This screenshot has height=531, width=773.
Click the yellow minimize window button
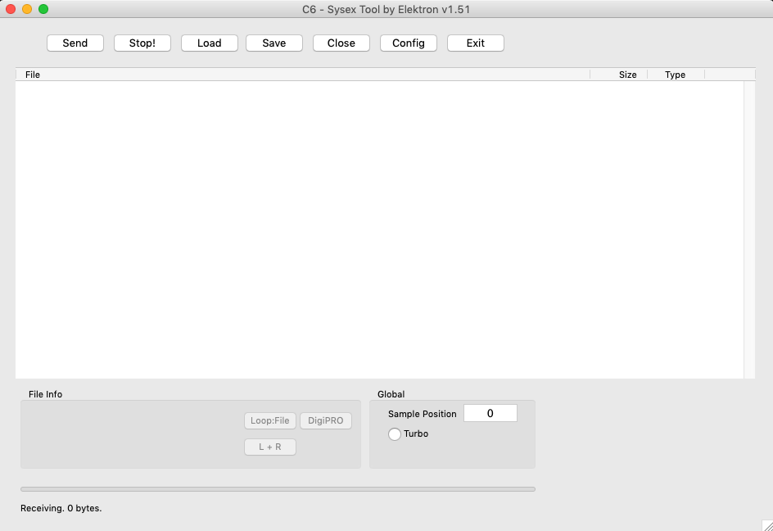tap(27, 9)
